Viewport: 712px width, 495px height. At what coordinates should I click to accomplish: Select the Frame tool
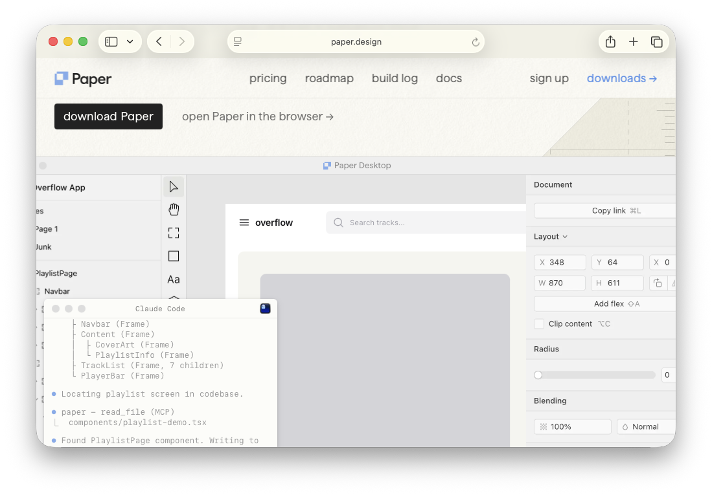pos(174,232)
